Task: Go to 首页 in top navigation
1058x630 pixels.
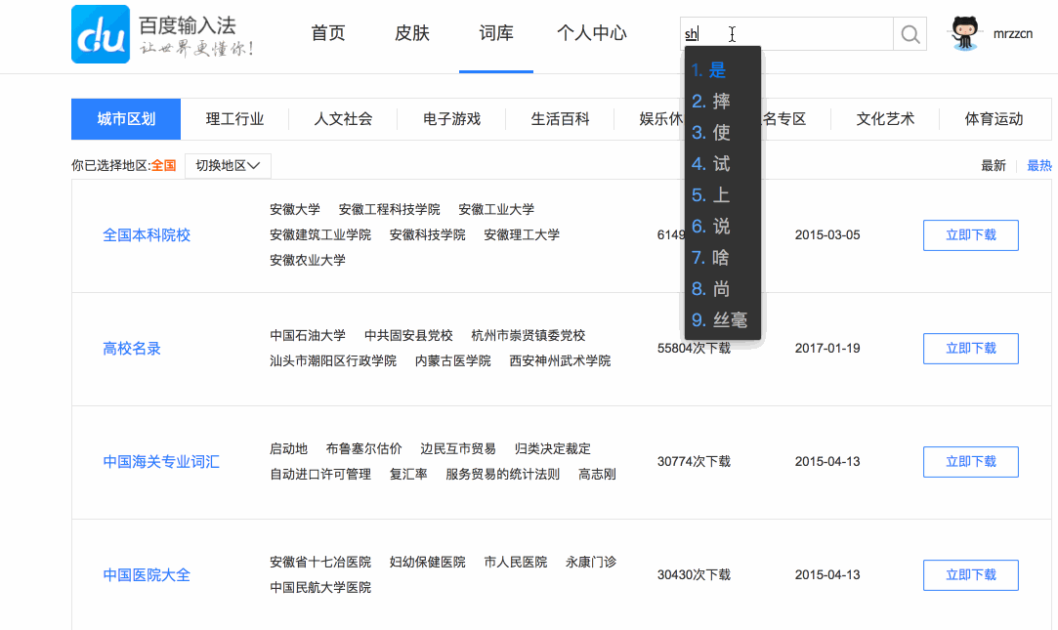Action: pyautogui.click(x=328, y=33)
